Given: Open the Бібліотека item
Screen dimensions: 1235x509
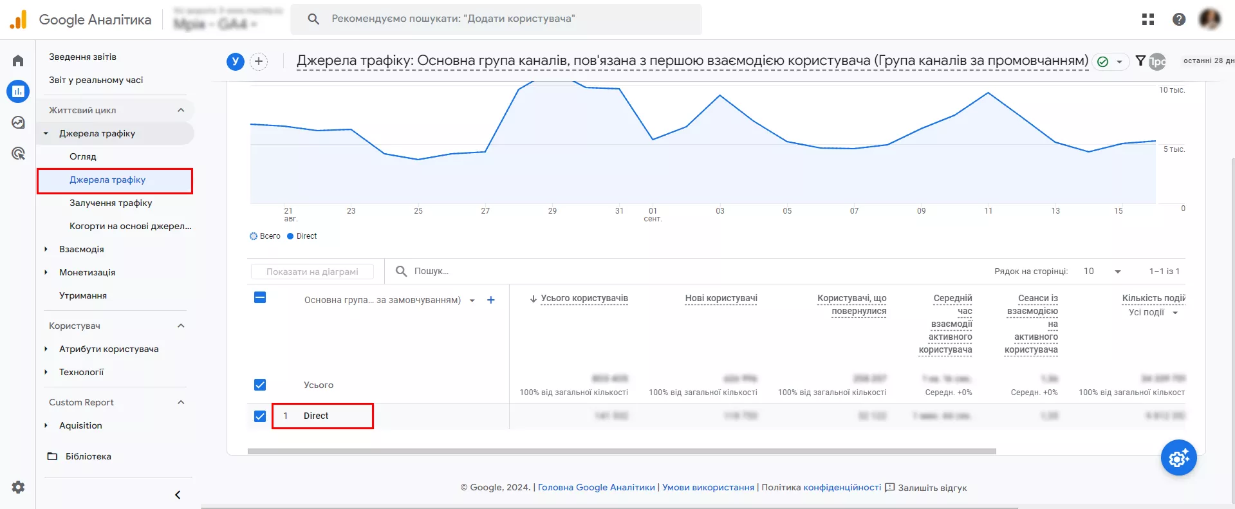Looking at the screenshot, I should click(88, 456).
